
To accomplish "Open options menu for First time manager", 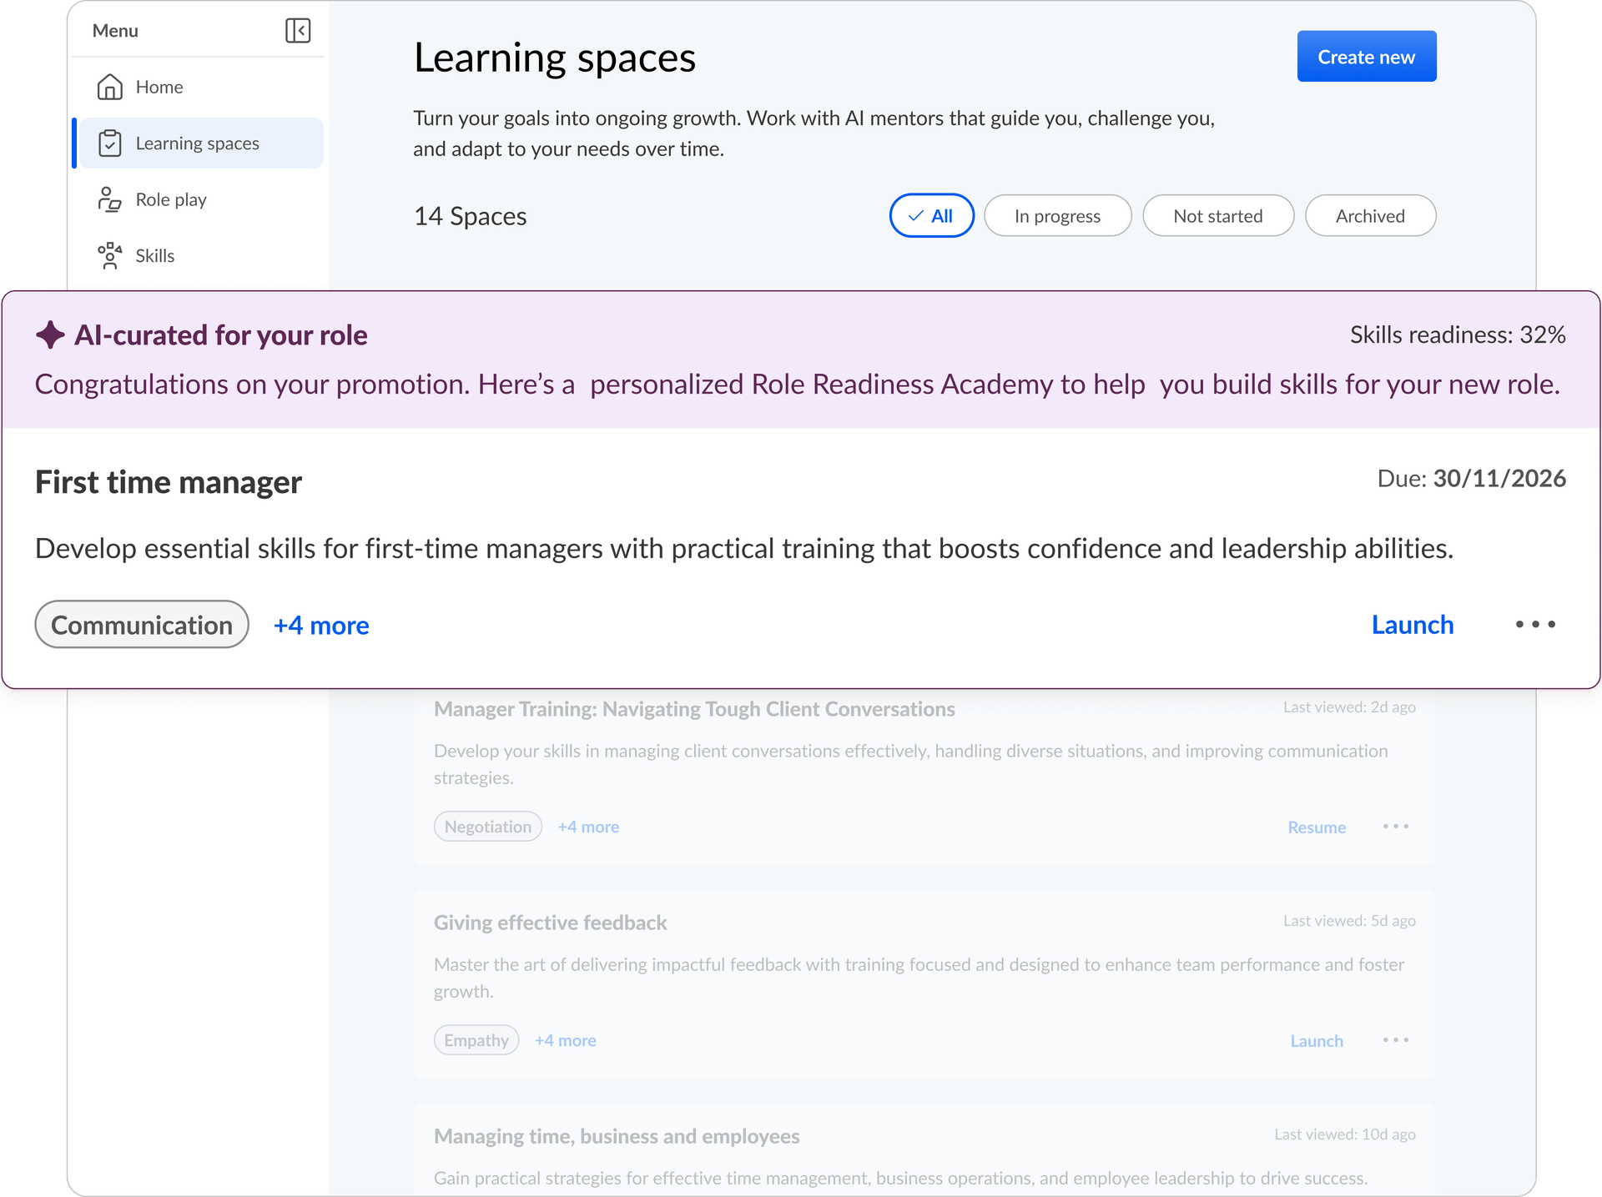I will click(1535, 624).
